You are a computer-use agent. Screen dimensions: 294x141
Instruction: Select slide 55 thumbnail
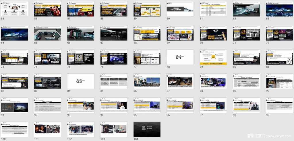pos(14,9)
